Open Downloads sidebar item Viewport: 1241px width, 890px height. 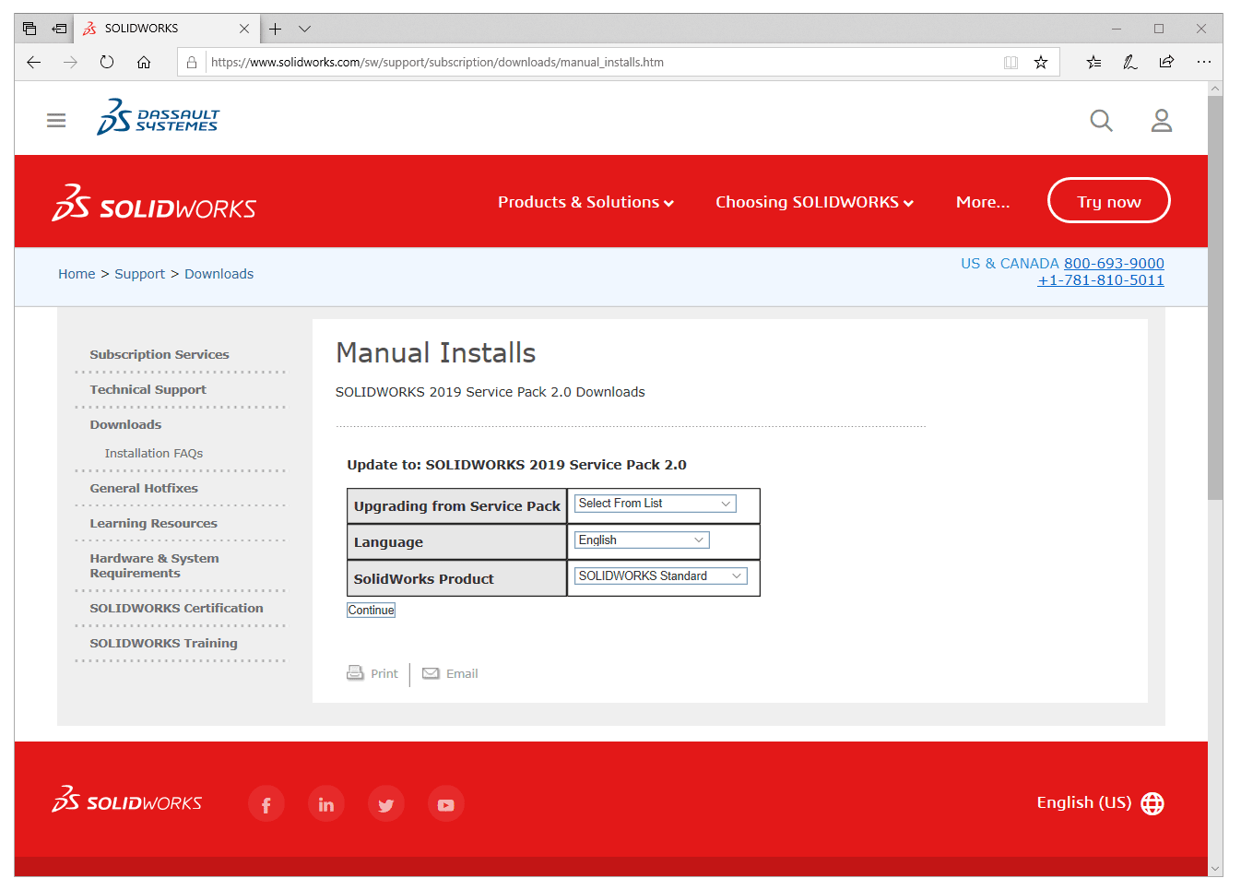point(125,424)
